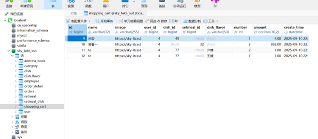Select the shopping_cart @sky_take_out tab

coord(114,13)
